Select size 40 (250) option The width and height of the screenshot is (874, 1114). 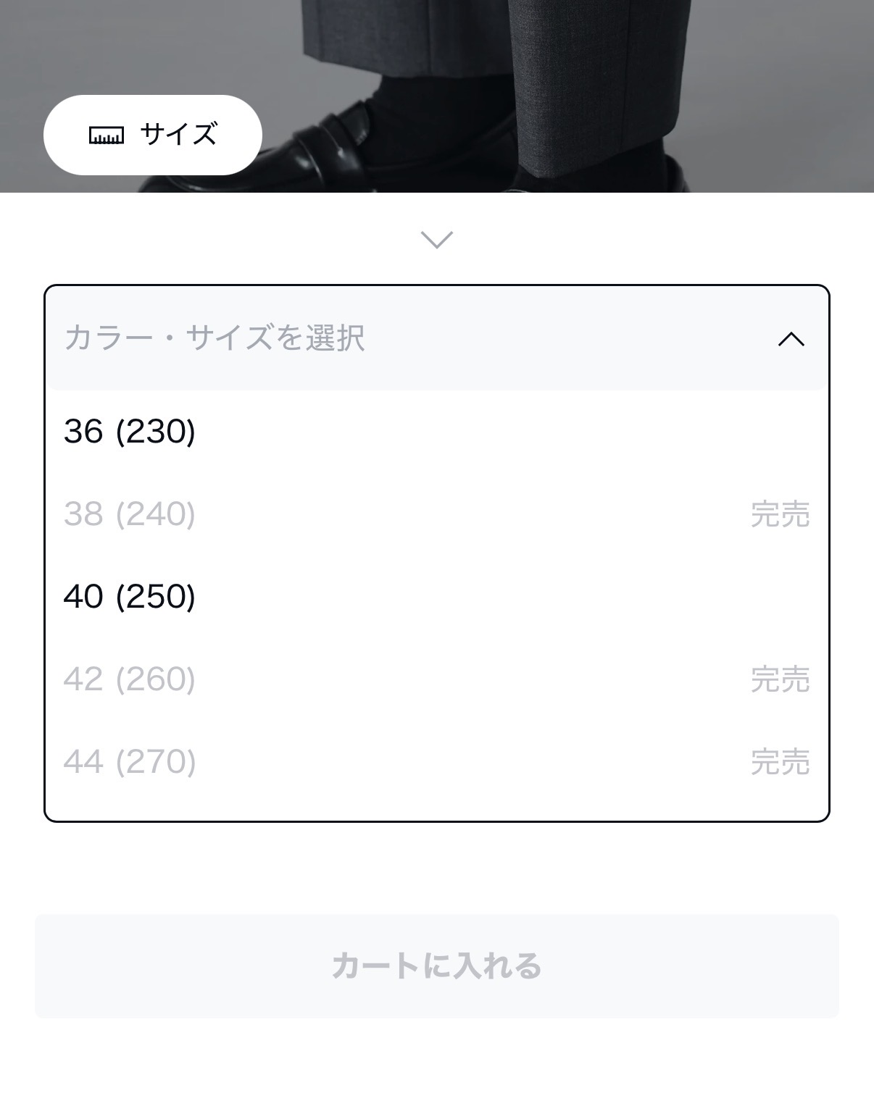click(x=130, y=597)
